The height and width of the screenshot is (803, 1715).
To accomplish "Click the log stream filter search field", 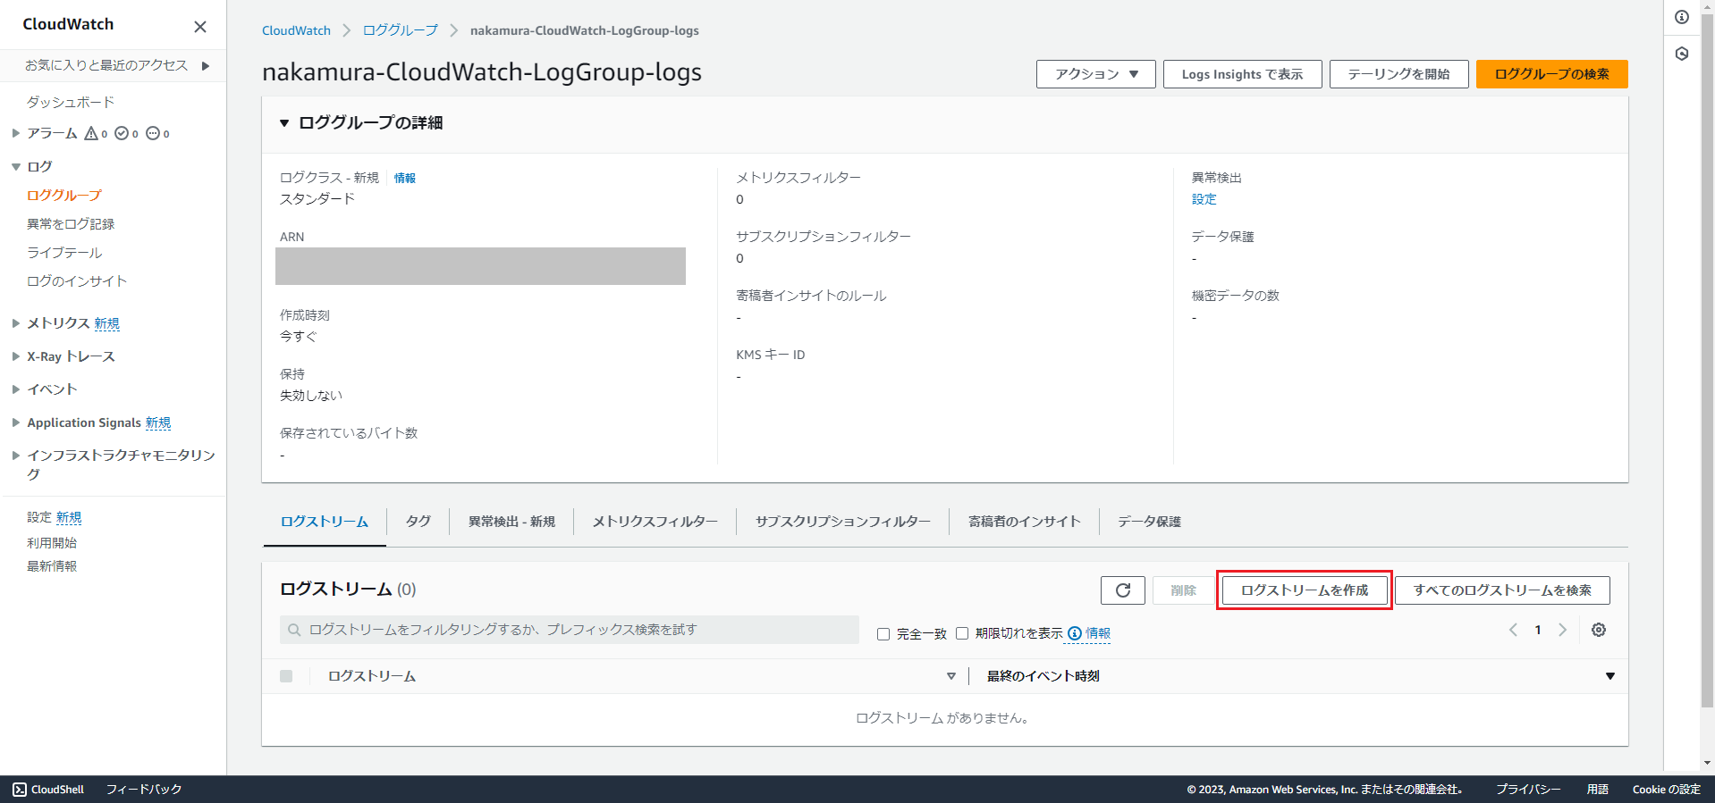I will (x=572, y=630).
